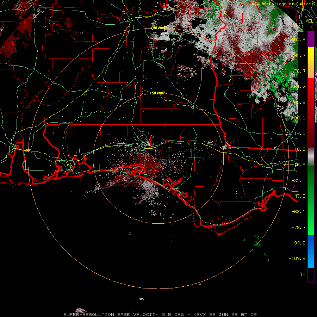Image resolution: width=317 pixels, height=317 pixels.
Task: Click the 100 NMI range ring label
Action: click(158, 28)
